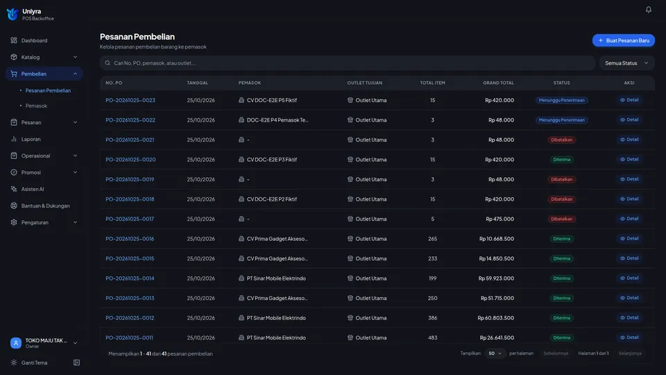View Detail for PO-20261025-0022
The height and width of the screenshot is (375, 666).
tap(629, 120)
